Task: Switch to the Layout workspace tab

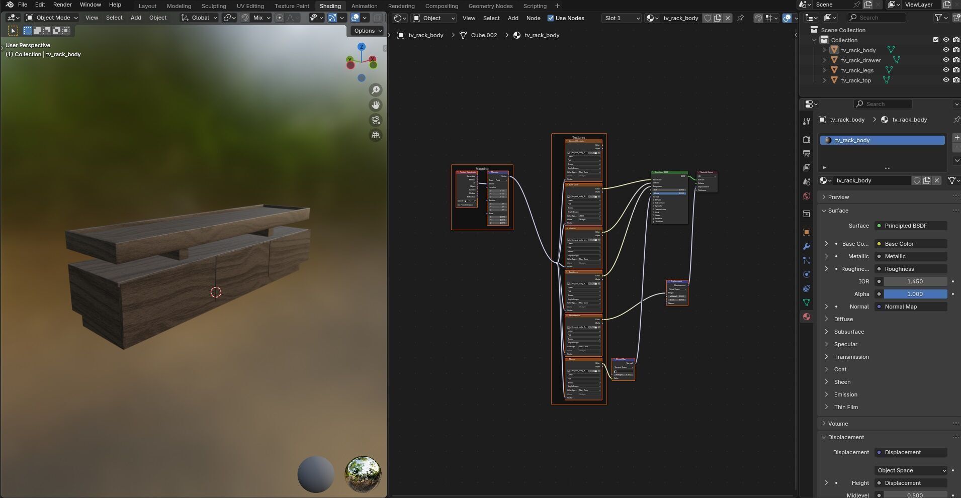Action: click(x=147, y=6)
